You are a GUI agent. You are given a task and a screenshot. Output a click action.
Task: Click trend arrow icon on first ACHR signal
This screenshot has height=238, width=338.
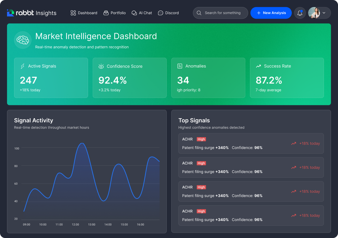[x=293, y=144]
